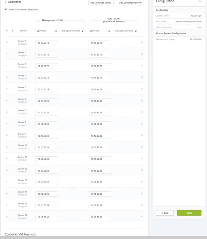The height and width of the screenshot is (239, 207).
Task: Remove Server 10 with its X icon
Action: [142, 147]
